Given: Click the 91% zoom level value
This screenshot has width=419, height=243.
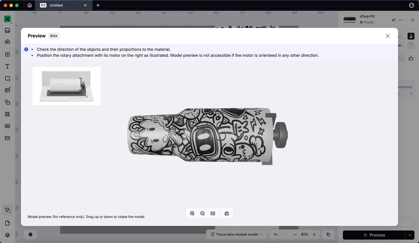Looking at the screenshot, I should [304, 235].
